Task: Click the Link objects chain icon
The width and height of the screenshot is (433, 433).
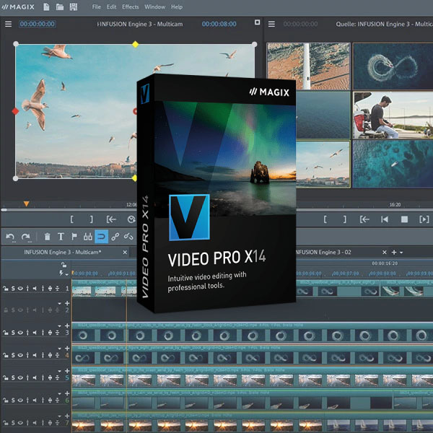Action: [x=115, y=237]
